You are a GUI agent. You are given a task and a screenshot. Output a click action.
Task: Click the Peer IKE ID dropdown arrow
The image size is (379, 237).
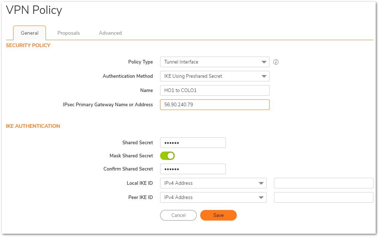[x=261, y=198]
